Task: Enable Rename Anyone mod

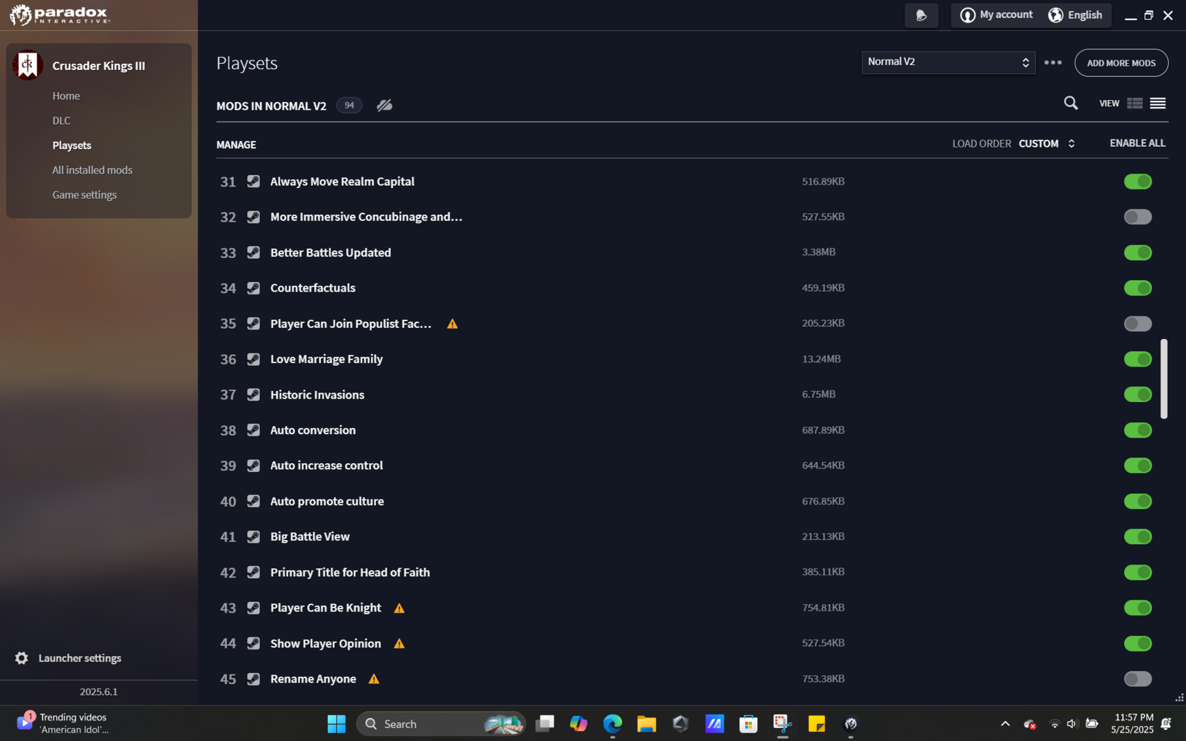Action: click(1137, 679)
